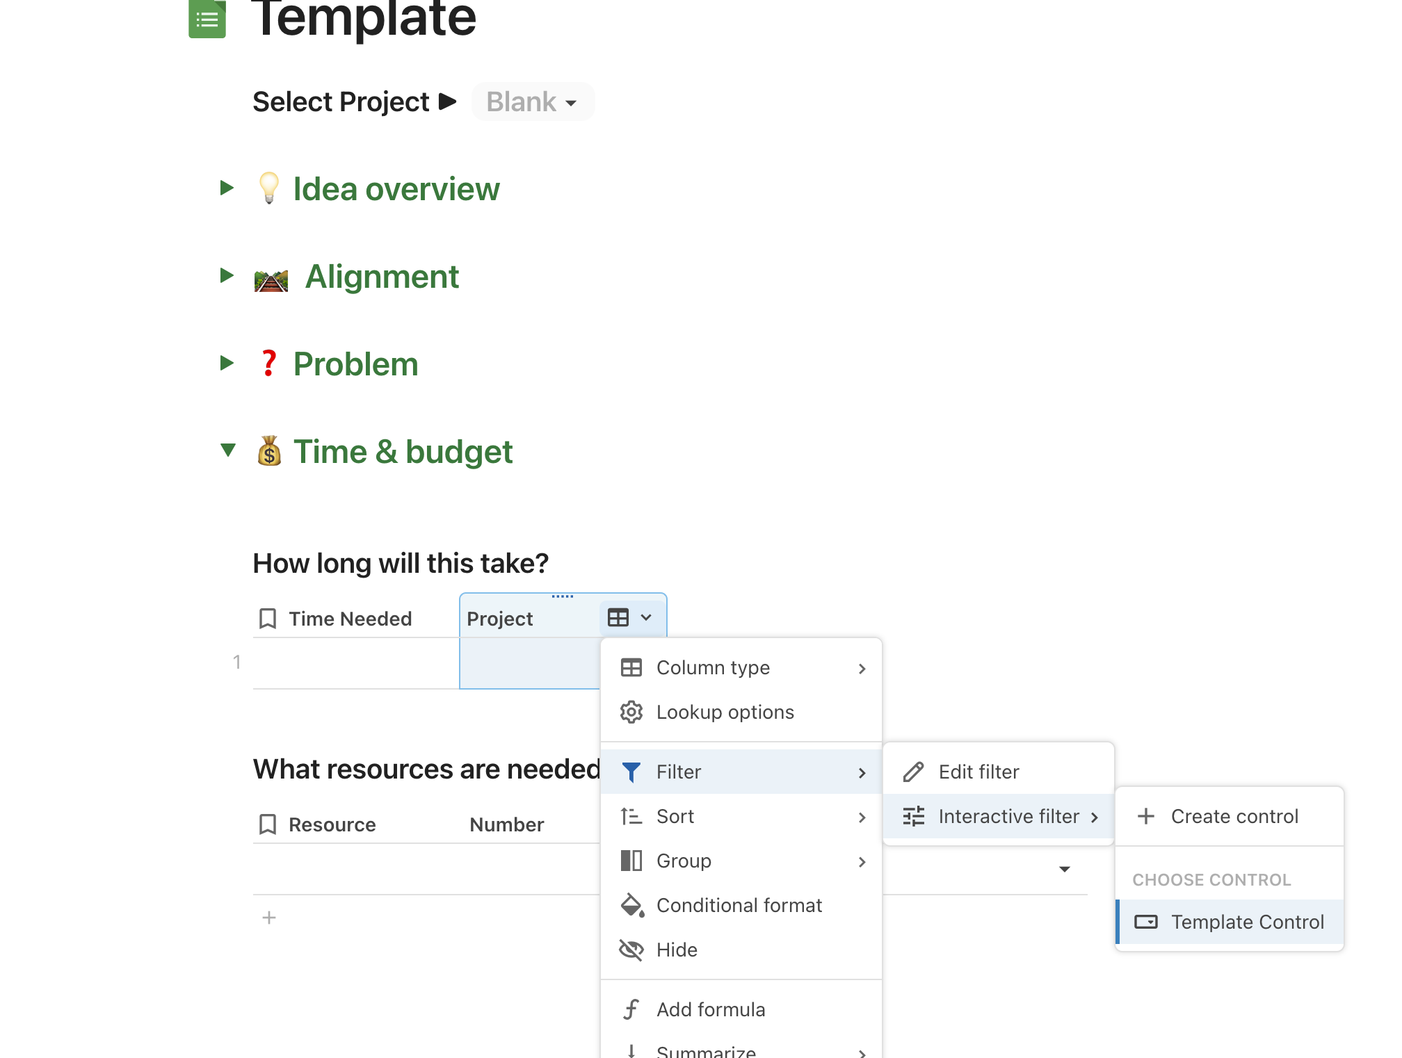Screen dimensions: 1402x1058
Task: Click the Group columns icon
Action: [x=631, y=861]
